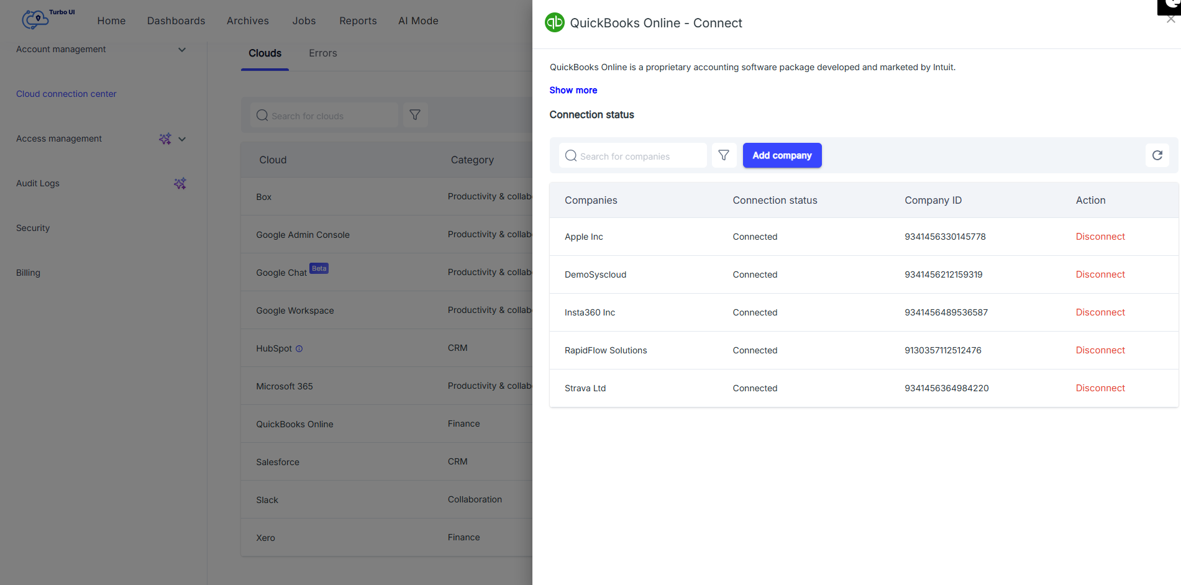Click the DemoSyscloud company name
This screenshot has width=1181, height=585.
click(595, 274)
